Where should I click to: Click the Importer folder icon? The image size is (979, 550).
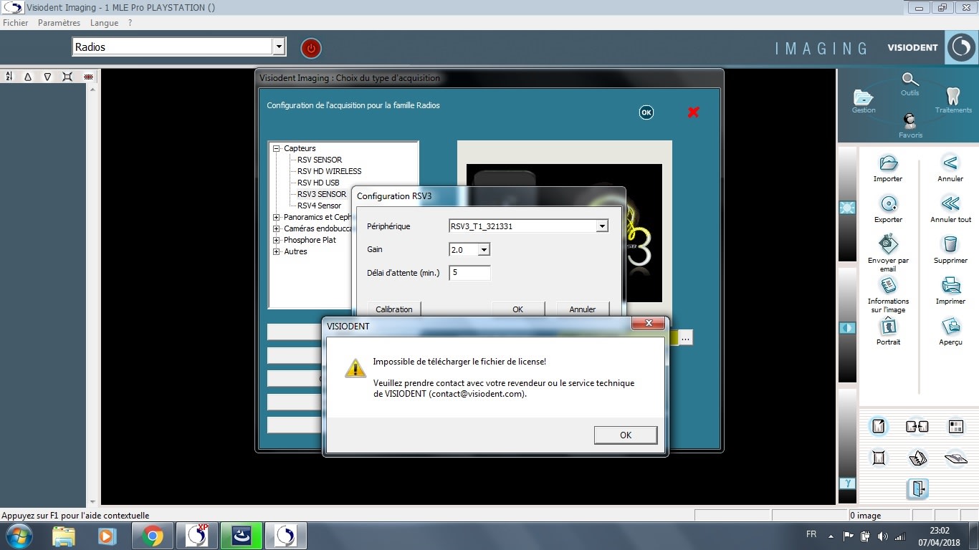888,163
